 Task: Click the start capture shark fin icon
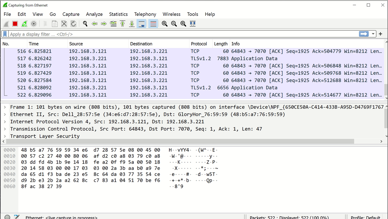tap(6, 24)
